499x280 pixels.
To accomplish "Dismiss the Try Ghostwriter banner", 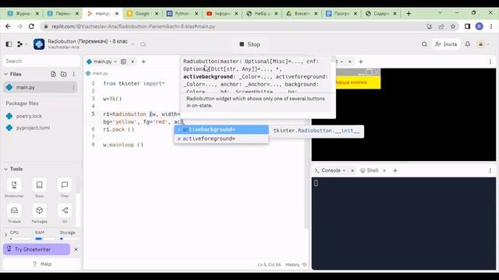I will pos(76,250).
